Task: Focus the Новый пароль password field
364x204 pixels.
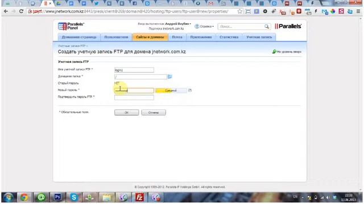Action: click(x=134, y=91)
